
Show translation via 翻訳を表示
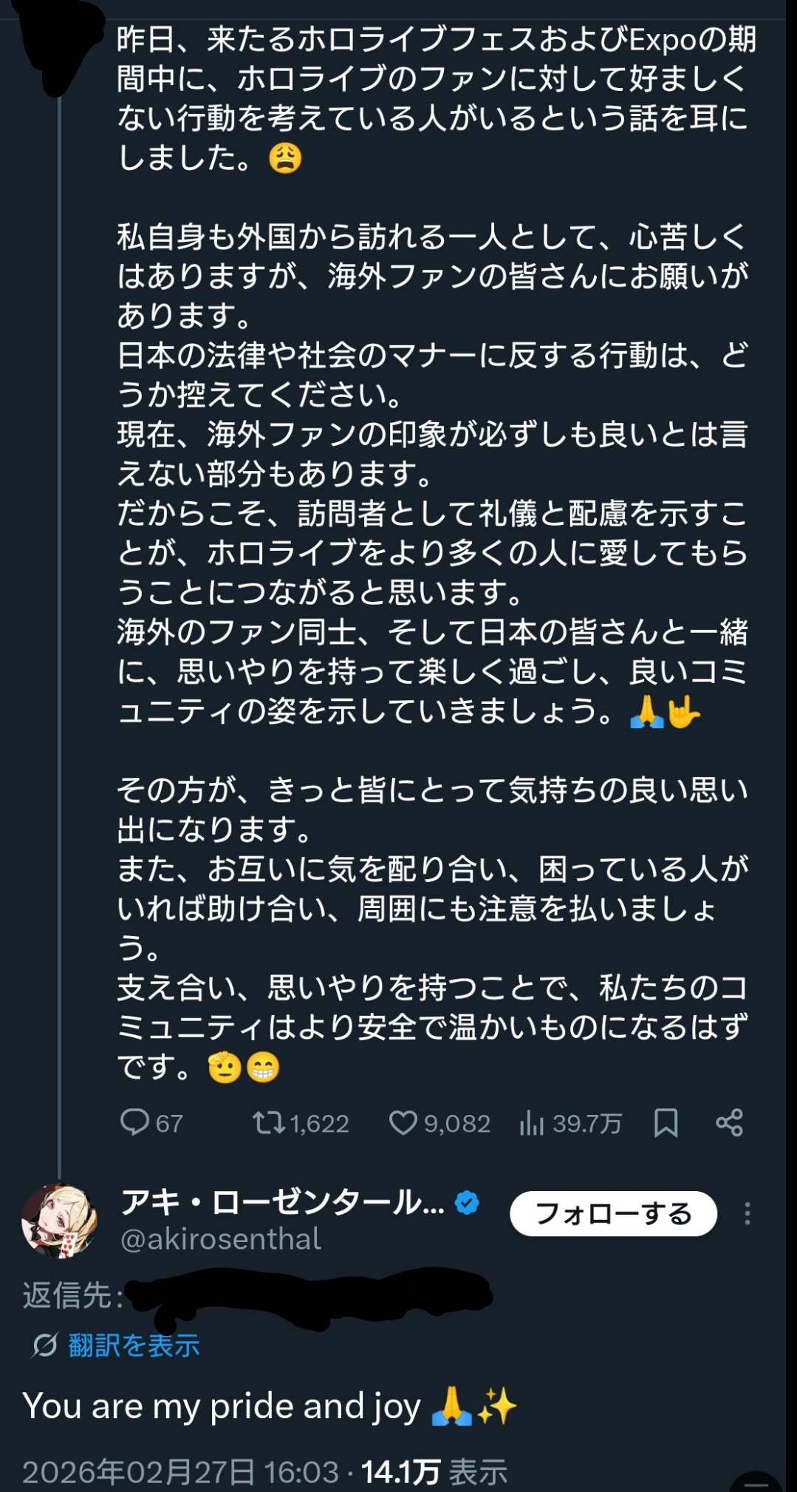tap(134, 1346)
